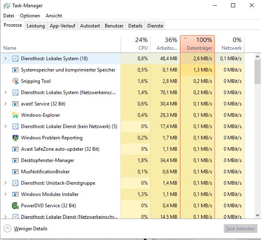This screenshot has width=261, height=240.
Task: Minimize the Task-Manager window
Action: click(x=215, y=6)
